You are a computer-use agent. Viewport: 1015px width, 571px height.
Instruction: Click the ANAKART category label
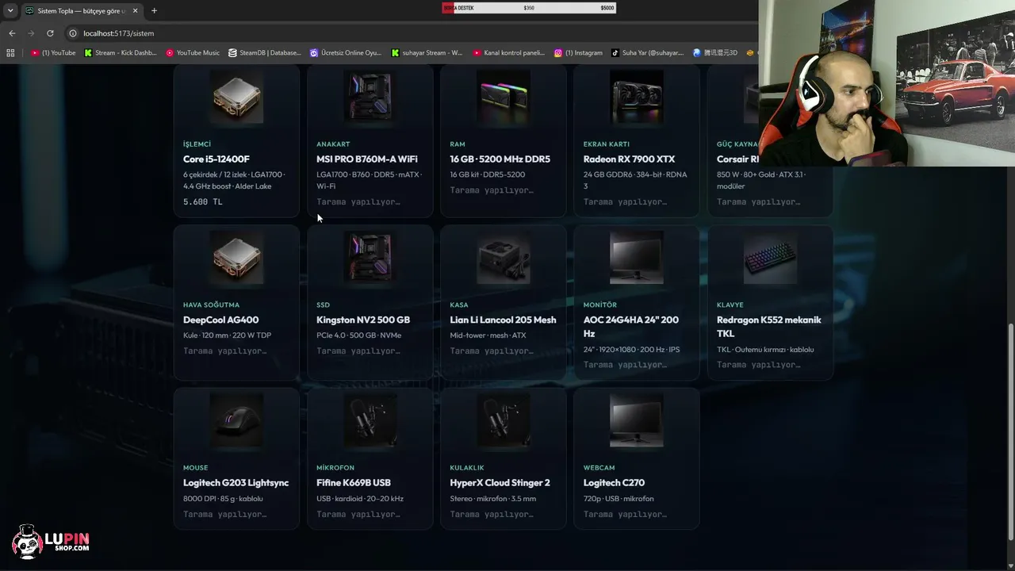click(333, 144)
